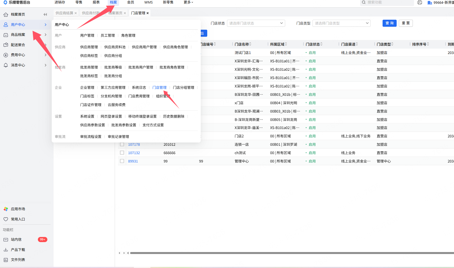The image size is (454, 268).
Task: Open the 门店类型 dropdown
Action: tap(341, 23)
